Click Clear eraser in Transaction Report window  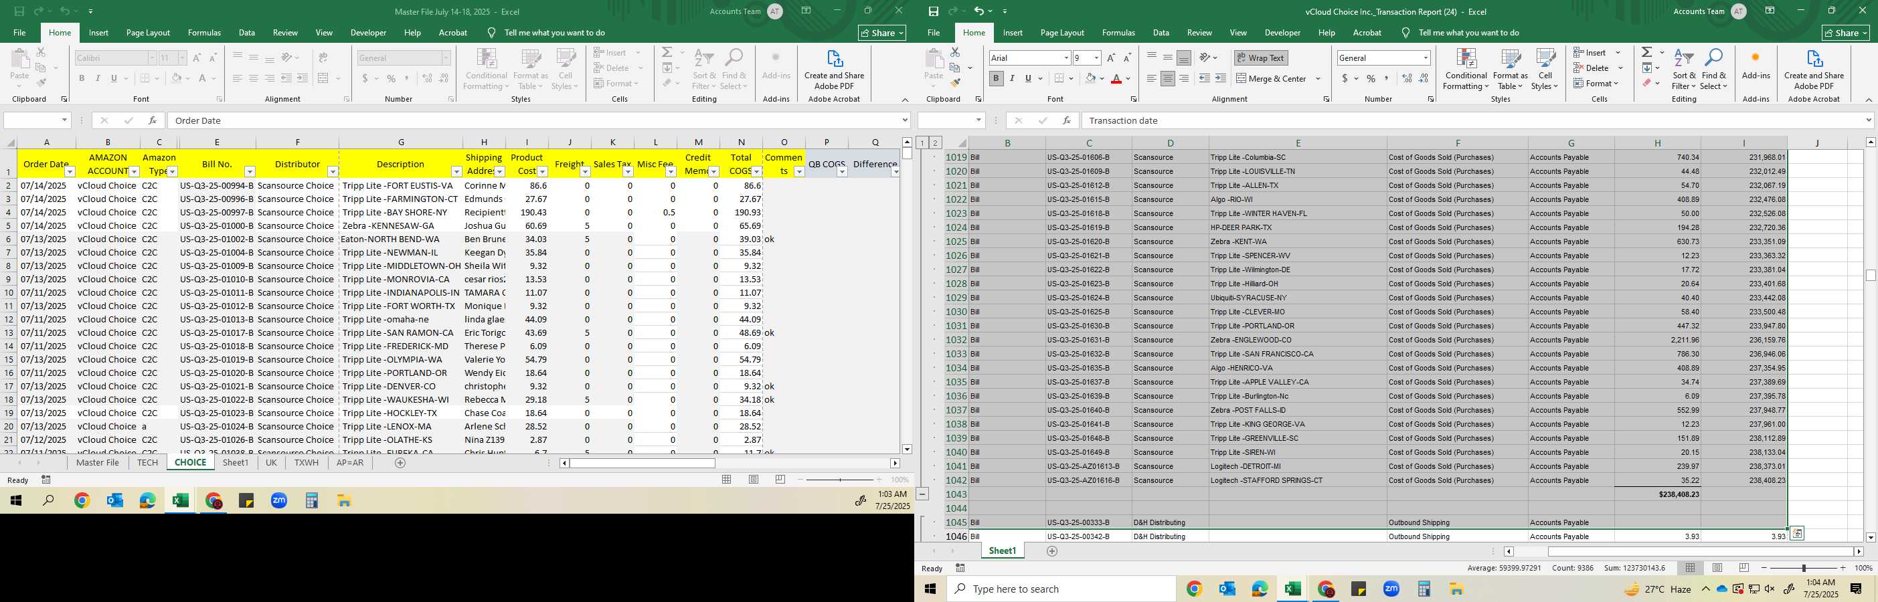point(1646,83)
